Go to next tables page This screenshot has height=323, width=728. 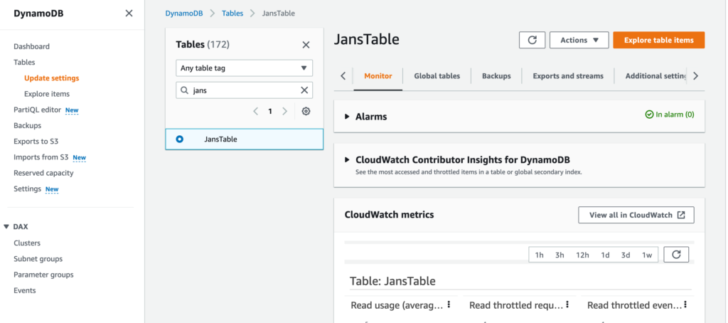point(284,112)
